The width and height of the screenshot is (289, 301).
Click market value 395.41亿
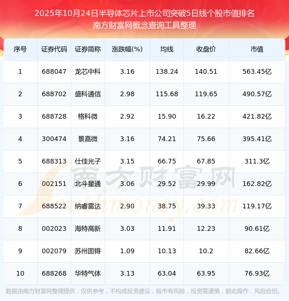pyautogui.click(x=257, y=139)
